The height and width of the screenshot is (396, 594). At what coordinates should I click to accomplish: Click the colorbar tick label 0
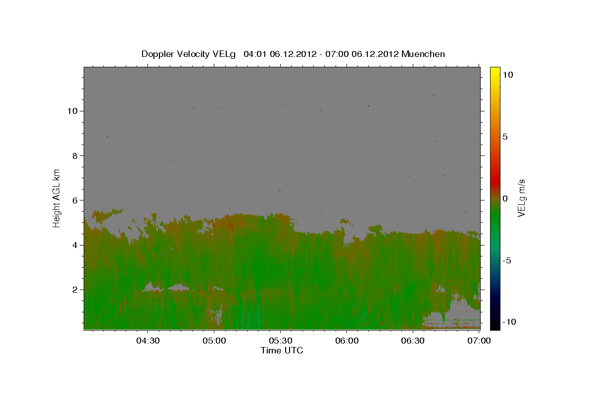click(x=505, y=198)
